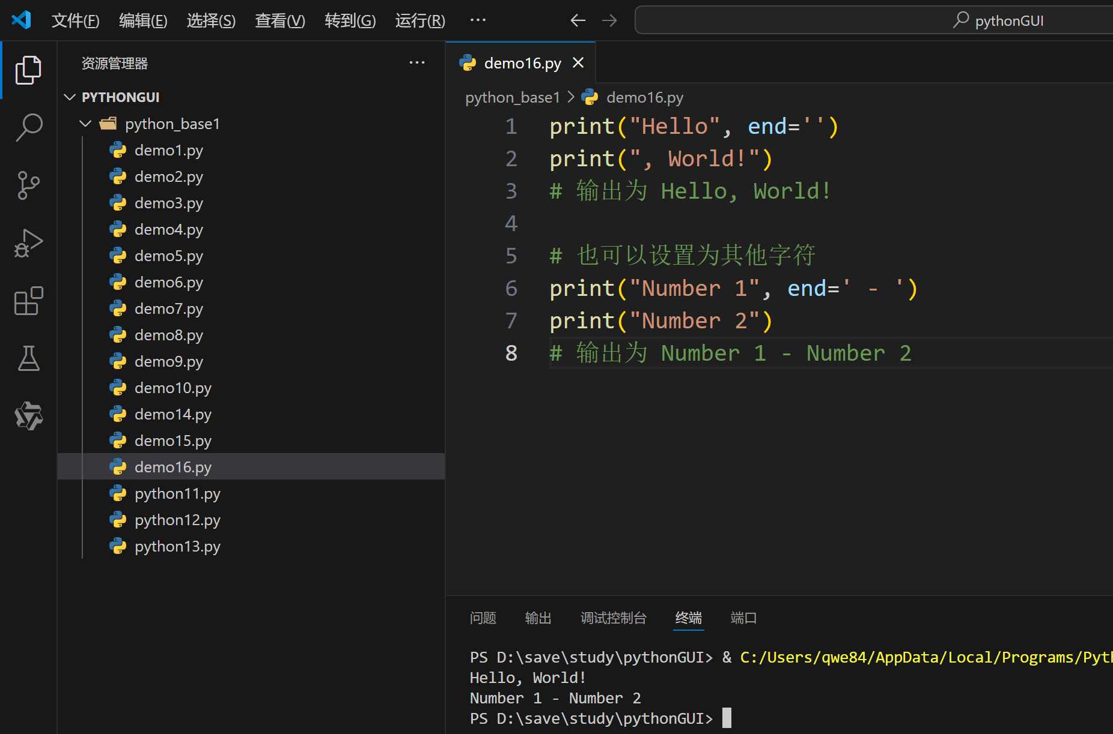
Task: Open the Source Control view
Action: [x=28, y=185]
